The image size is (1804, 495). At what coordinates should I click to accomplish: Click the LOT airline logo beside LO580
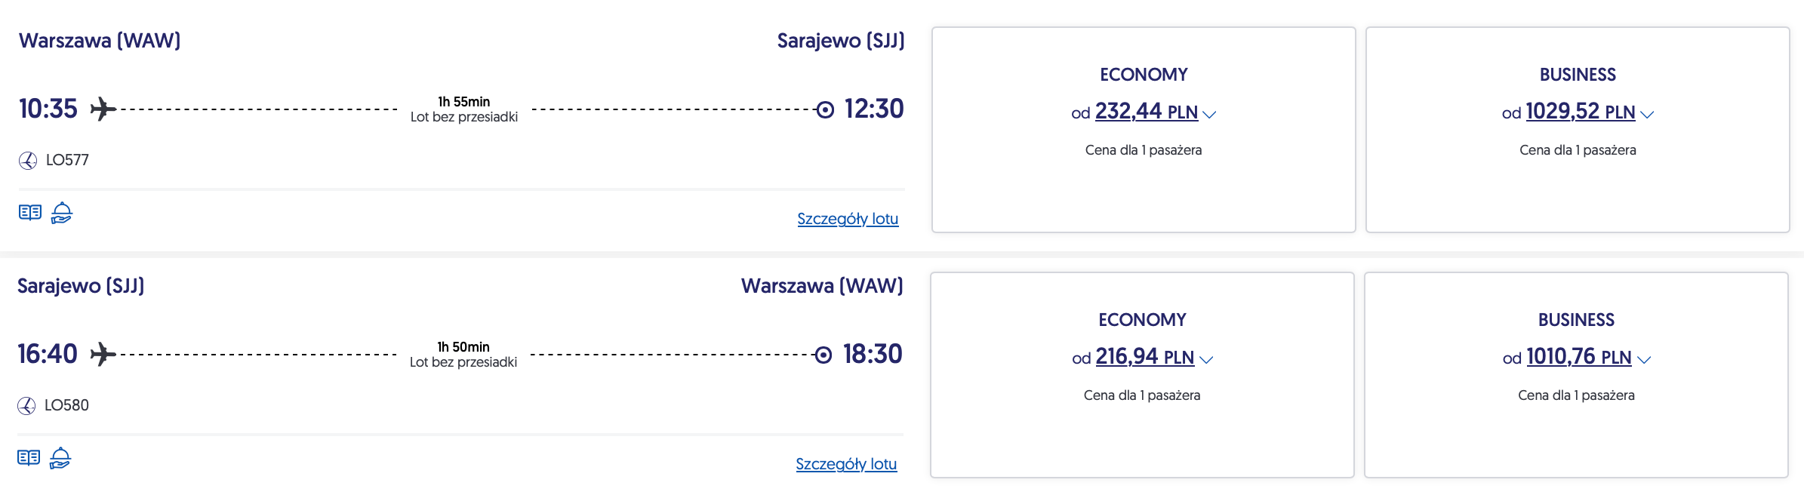26,406
